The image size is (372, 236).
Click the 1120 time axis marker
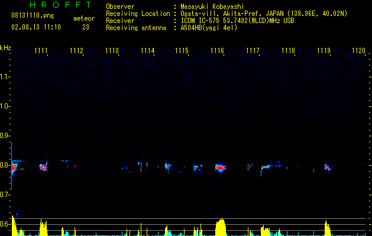tap(358, 51)
